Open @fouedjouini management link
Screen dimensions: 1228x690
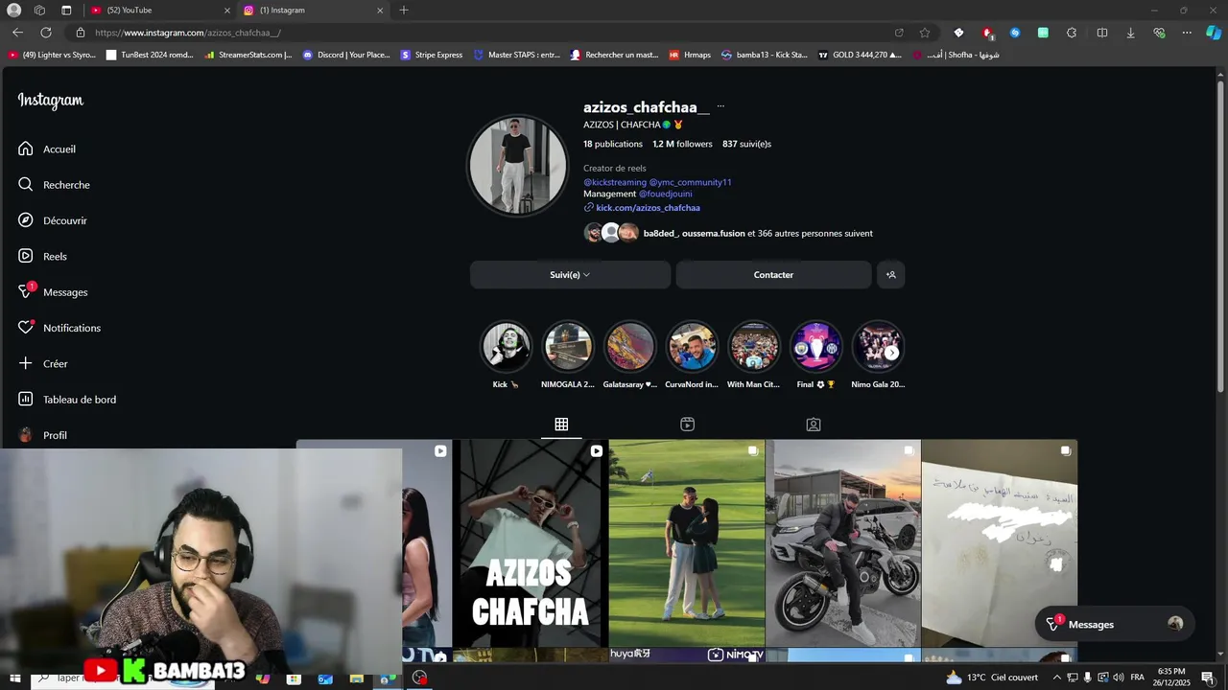pyautogui.click(x=665, y=194)
